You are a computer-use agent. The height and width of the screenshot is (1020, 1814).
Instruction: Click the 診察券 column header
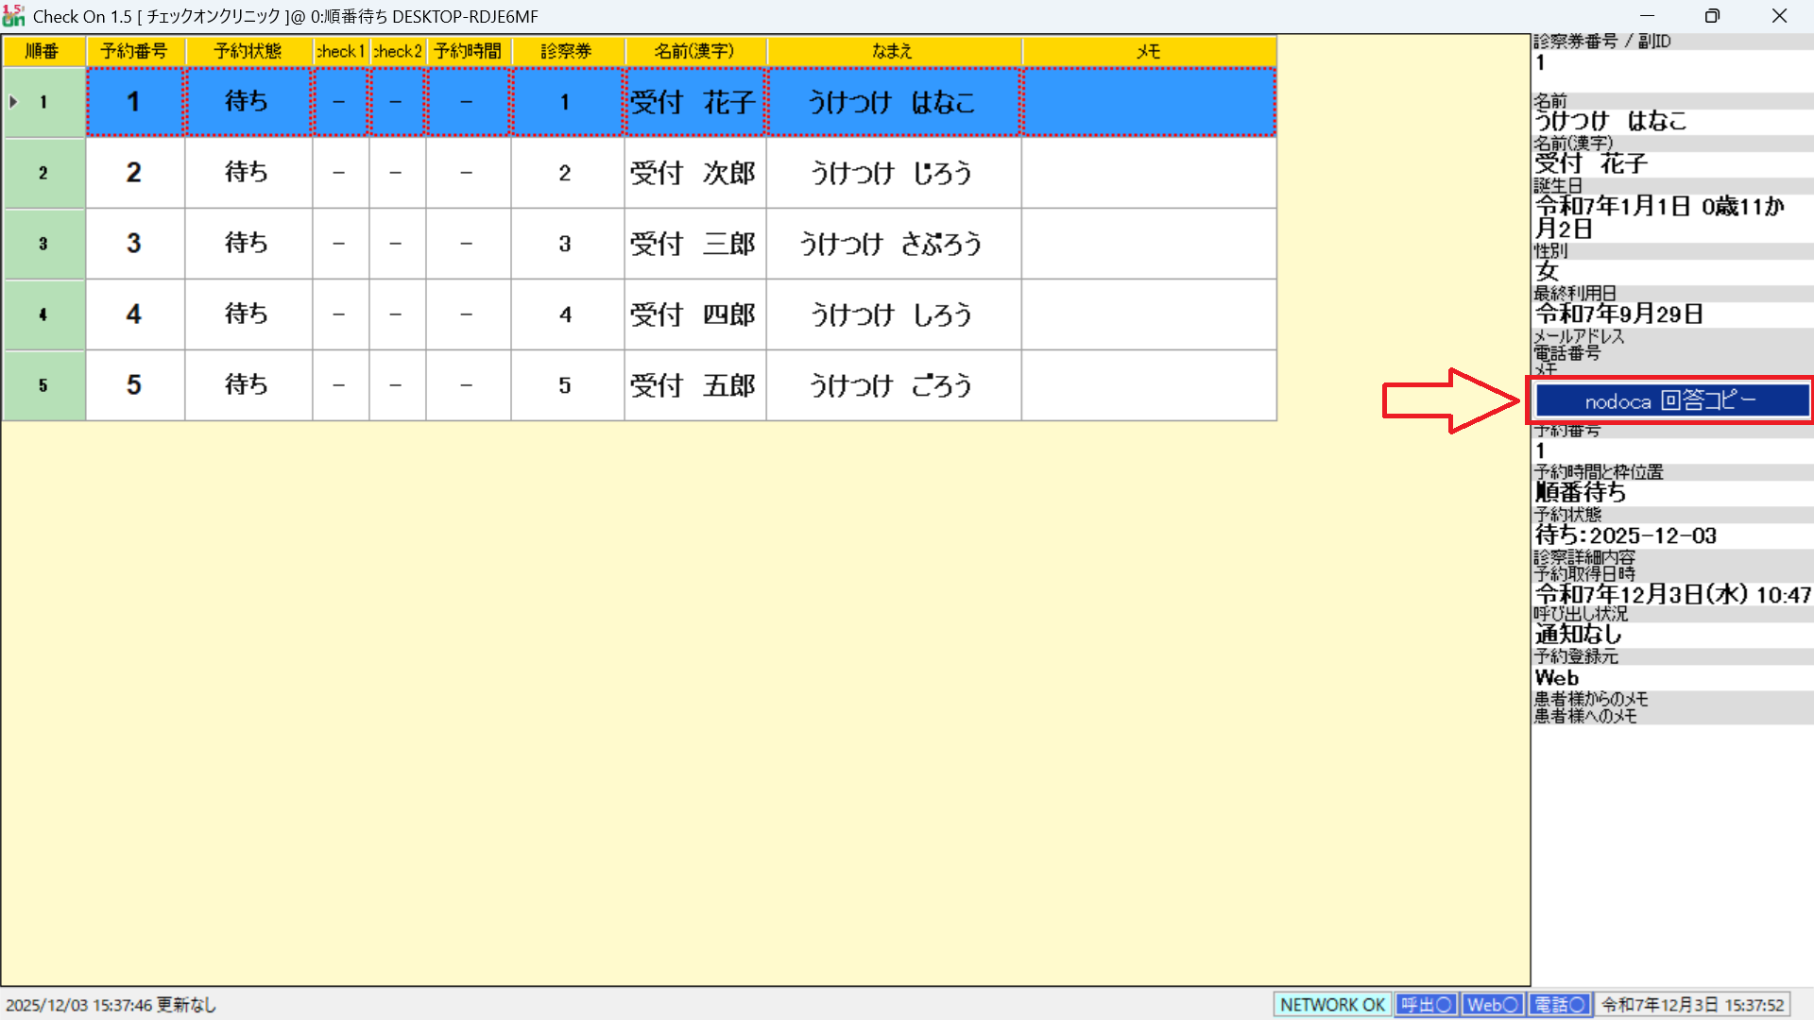click(x=566, y=51)
